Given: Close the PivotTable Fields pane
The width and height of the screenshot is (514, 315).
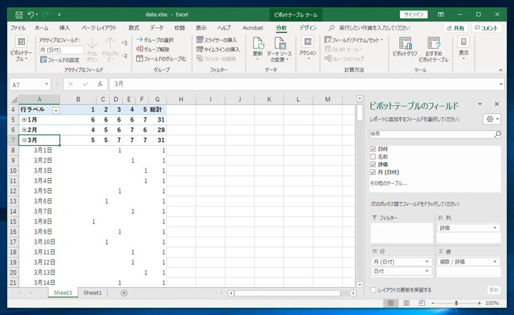Looking at the screenshot, I should pos(497,104).
